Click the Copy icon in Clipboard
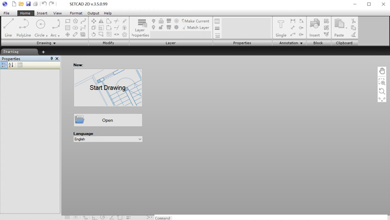Image resolution: width=390 pixels, height=220 pixels. [x=353, y=28]
